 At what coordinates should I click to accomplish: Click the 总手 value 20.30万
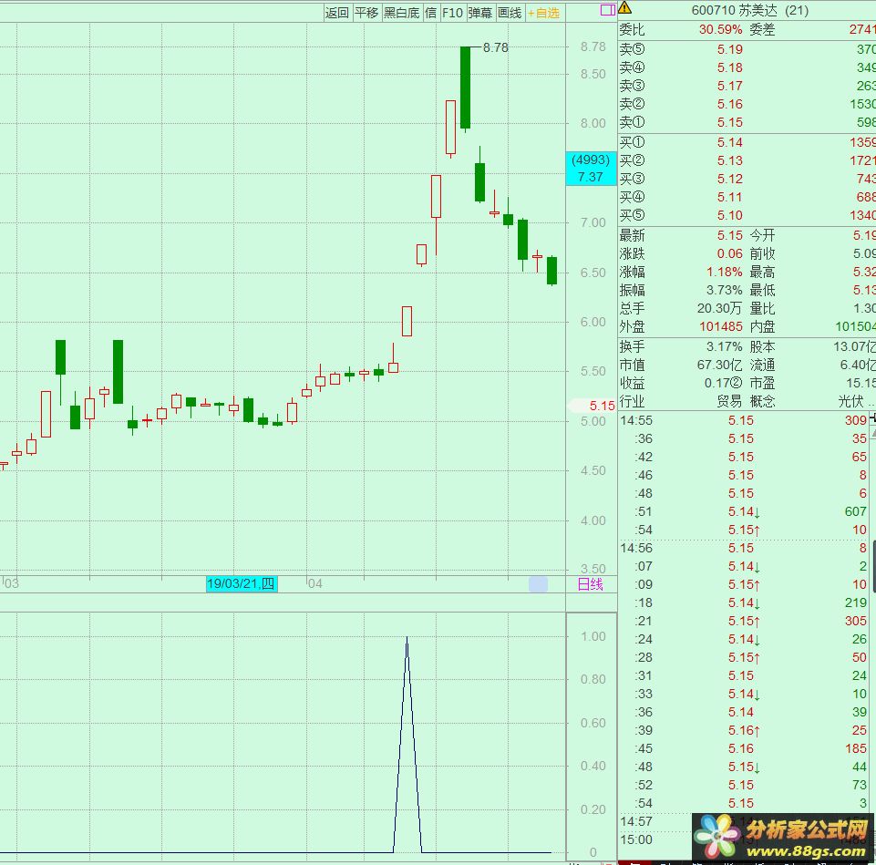pos(719,308)
